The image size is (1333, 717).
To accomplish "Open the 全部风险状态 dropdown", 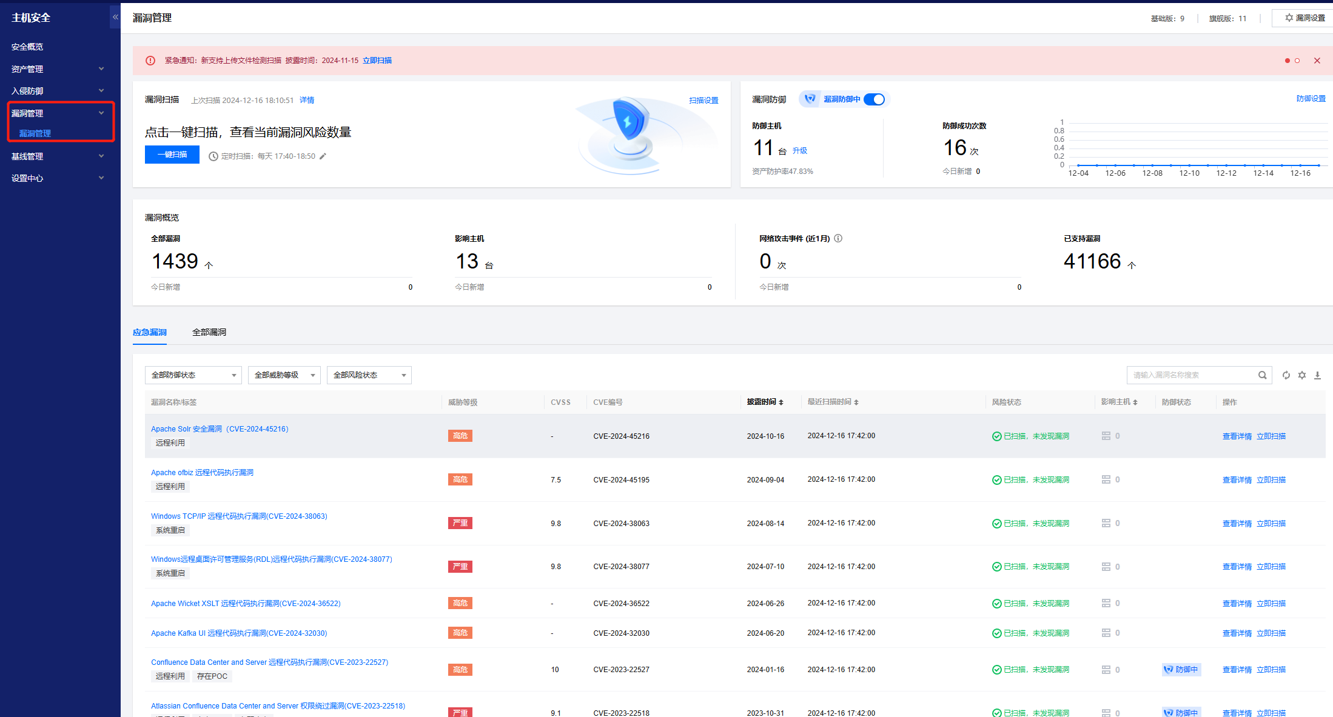I will (369, 375).
